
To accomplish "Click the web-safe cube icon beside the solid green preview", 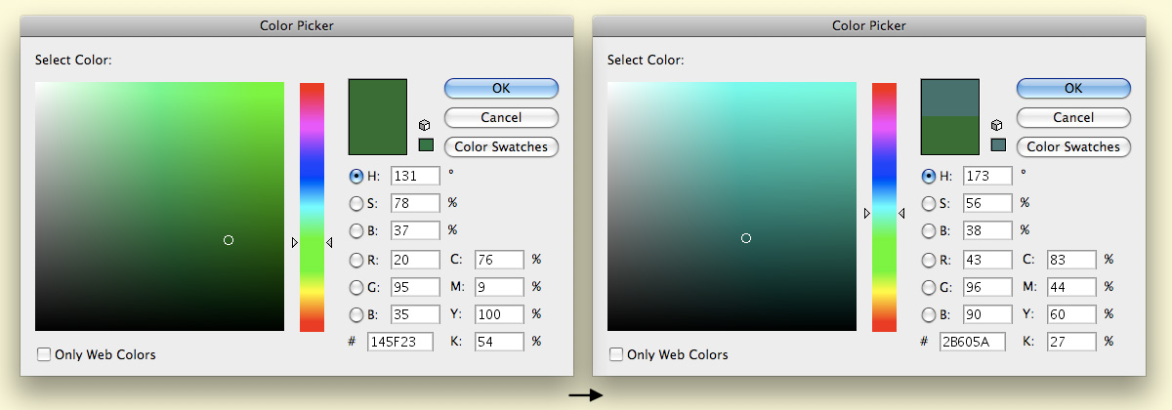I will pos(425,126).
